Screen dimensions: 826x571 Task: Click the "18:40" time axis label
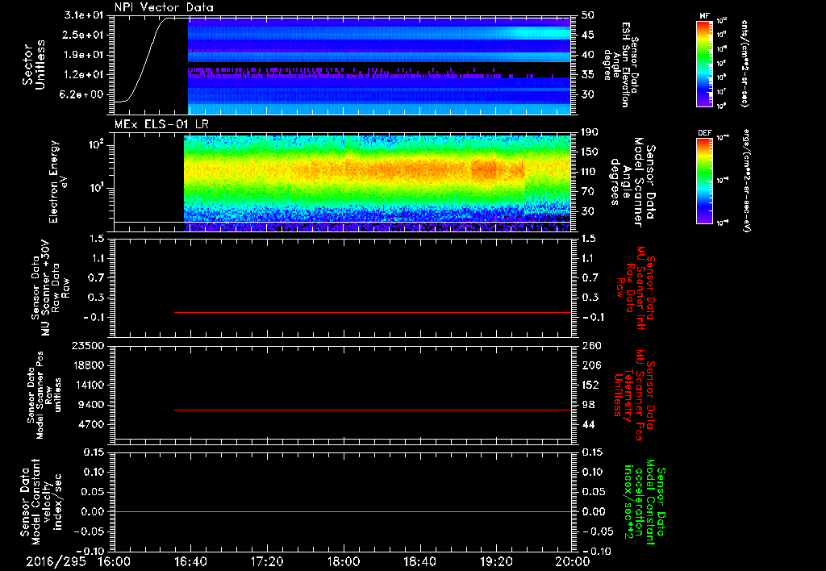(419, 561)
